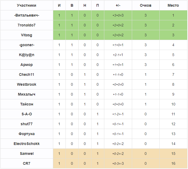The width and height of the screenshot is (188, 169).
Task: Open the Vitasg participant name
Action: (26, 35)
